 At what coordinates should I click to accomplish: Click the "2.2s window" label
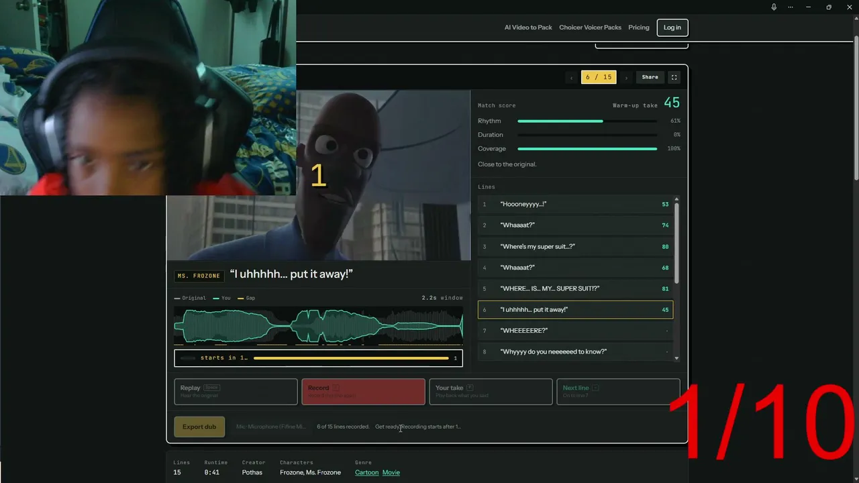(x=442, y=298)
